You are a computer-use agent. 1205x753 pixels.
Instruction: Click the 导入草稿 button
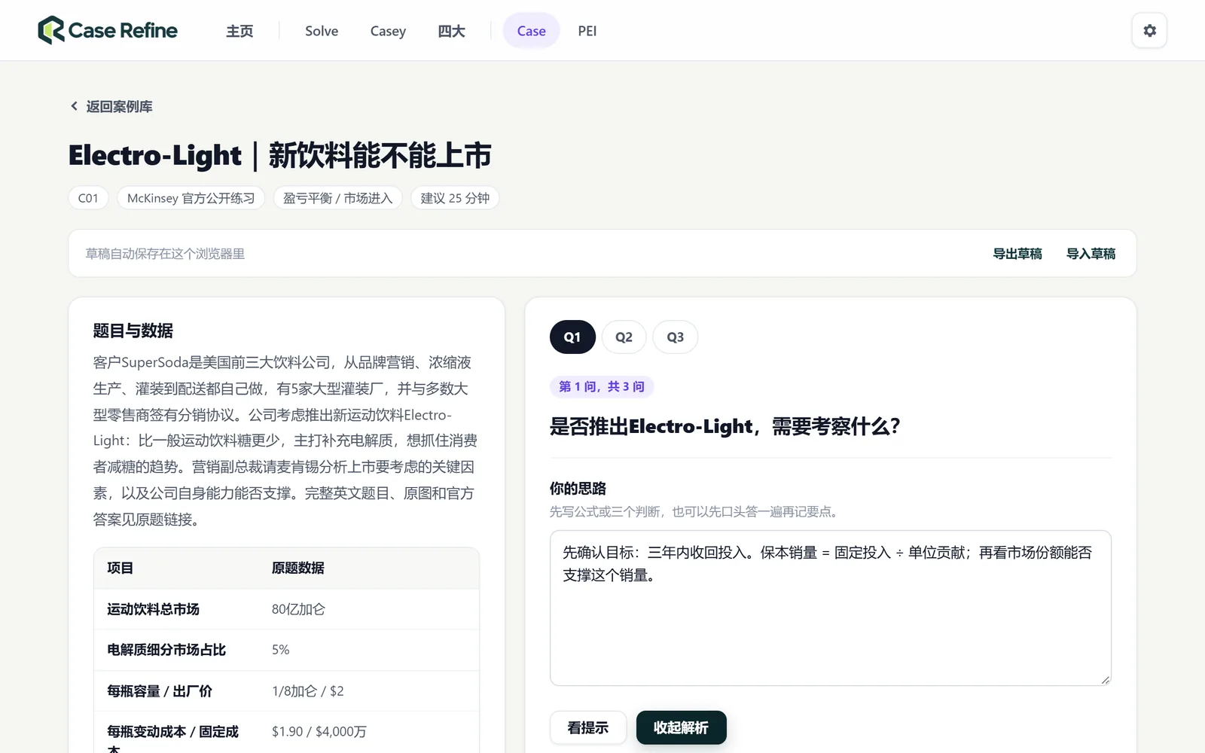1091,254
